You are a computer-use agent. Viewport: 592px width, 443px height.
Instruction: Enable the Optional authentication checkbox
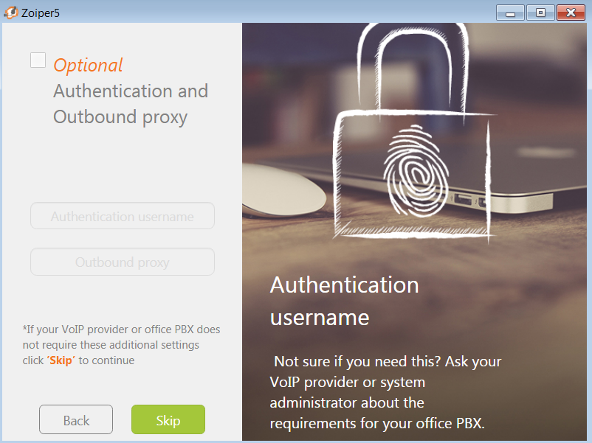[x=38, y=60]
